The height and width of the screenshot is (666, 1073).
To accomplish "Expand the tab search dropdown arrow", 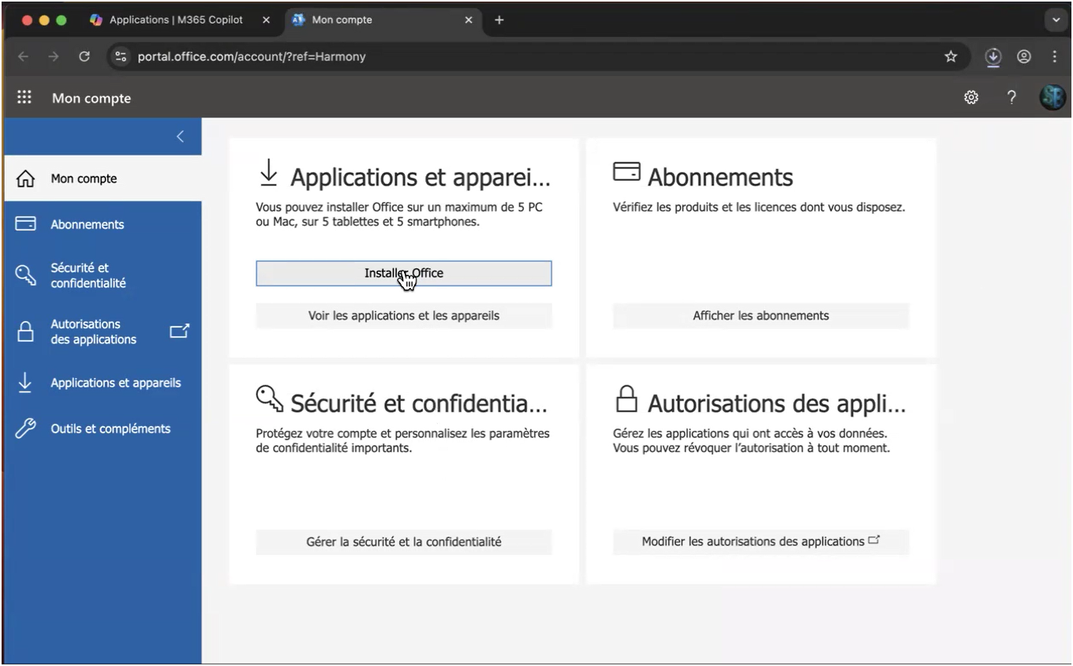I will tap(1056, 20).
